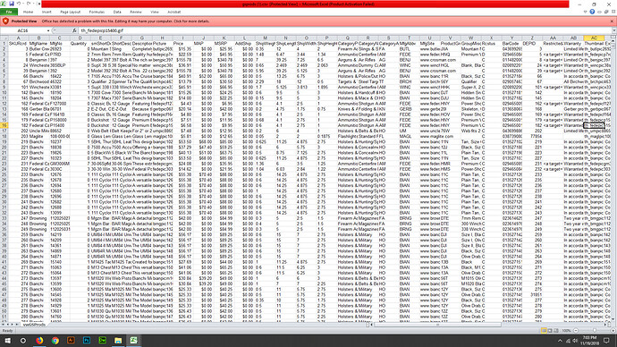Click the Protected View warning message for details
The width and height of the screenshot is (617, 347).
click(125, 21)
